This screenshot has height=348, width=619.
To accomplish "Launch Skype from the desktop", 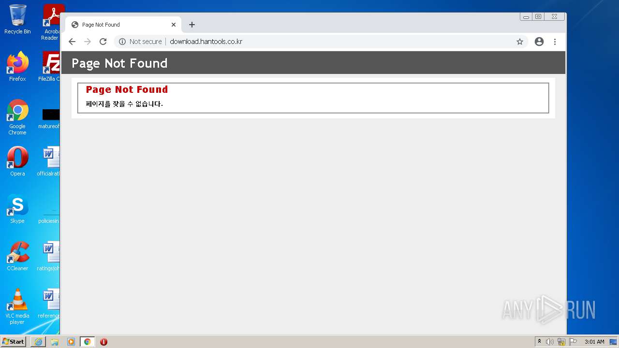I will pos(17,208).
